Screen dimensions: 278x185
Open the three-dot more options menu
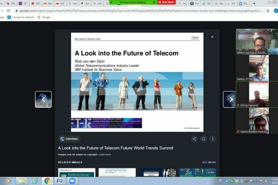point(213,139)
